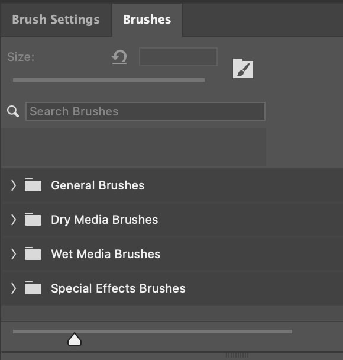The height and width of the screenshot is (360, 343).
Task: Click the Size value box
Action: pos(178,57)
